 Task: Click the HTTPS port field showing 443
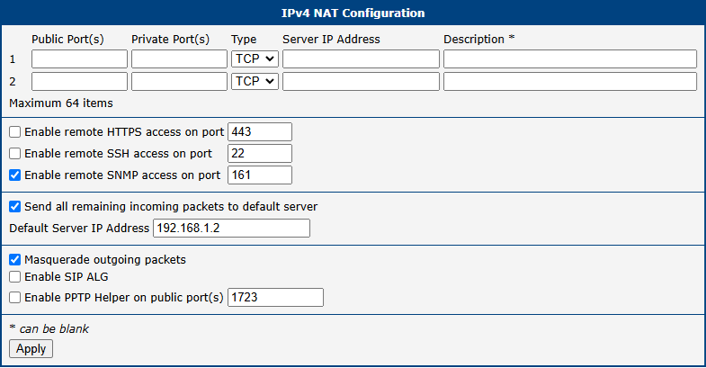(x=260, y=132)
